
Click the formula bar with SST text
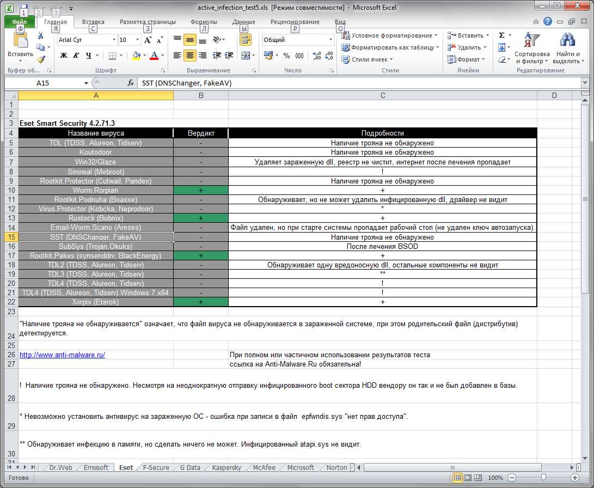tap(359, 83)
